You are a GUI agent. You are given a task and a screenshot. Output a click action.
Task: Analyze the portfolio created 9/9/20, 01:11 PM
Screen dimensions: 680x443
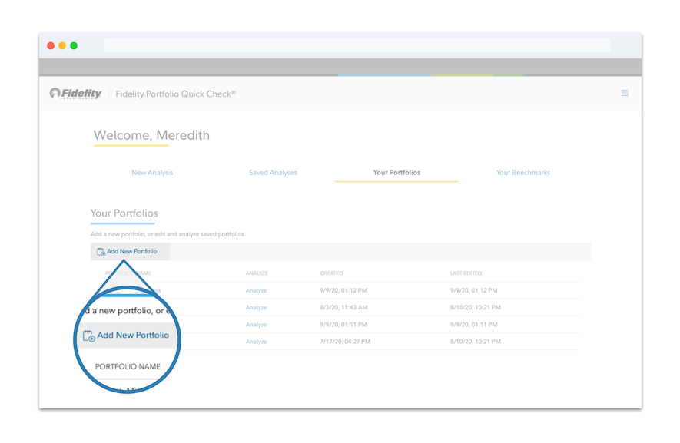(256, 325)
